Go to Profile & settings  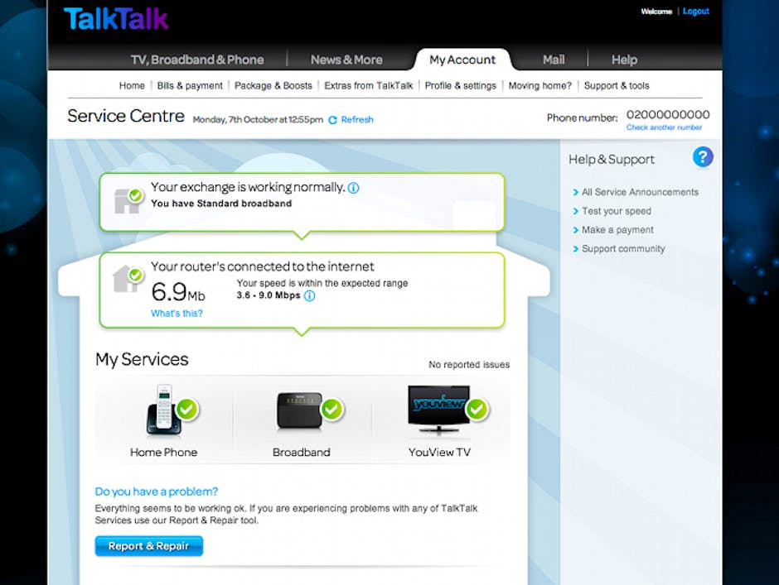click(x=460, y=85)
